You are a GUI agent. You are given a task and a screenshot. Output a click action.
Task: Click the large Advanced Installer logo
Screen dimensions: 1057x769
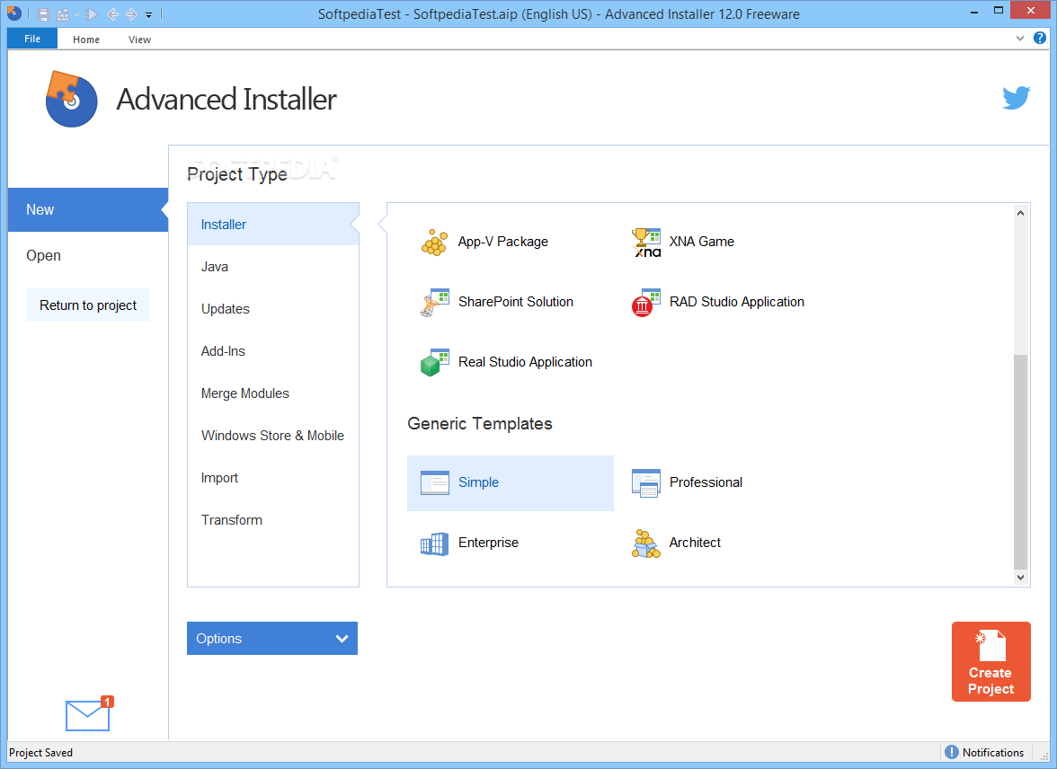[71, 99]
